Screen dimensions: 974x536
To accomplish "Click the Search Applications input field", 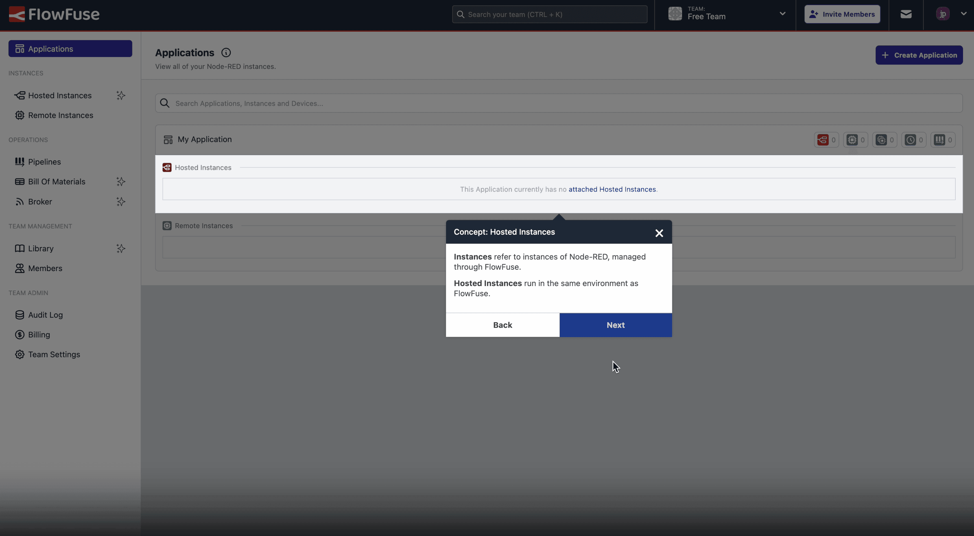I will point(340,103).
